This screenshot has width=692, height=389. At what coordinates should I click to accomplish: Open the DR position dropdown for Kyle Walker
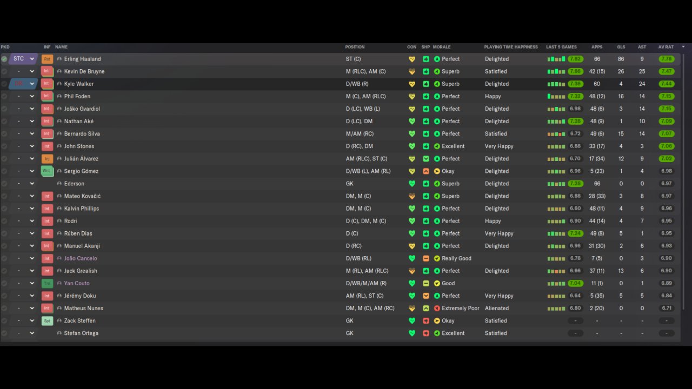click(x=23, y=84)
